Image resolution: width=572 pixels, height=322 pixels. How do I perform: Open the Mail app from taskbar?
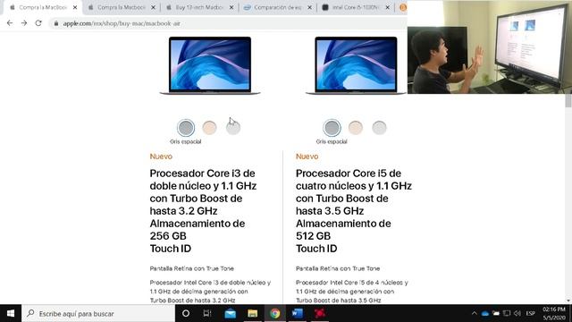click(x=231, y=313)
